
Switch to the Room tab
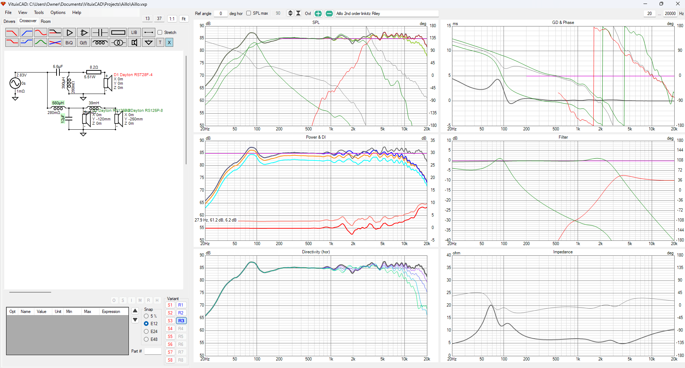[x=46, y=21]
